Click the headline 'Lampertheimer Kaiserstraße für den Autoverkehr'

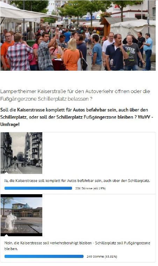click(75, 95)
